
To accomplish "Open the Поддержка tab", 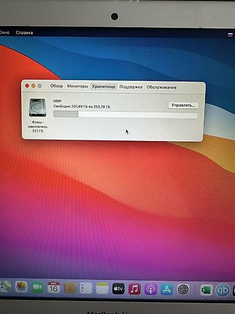I will [131, 87].
